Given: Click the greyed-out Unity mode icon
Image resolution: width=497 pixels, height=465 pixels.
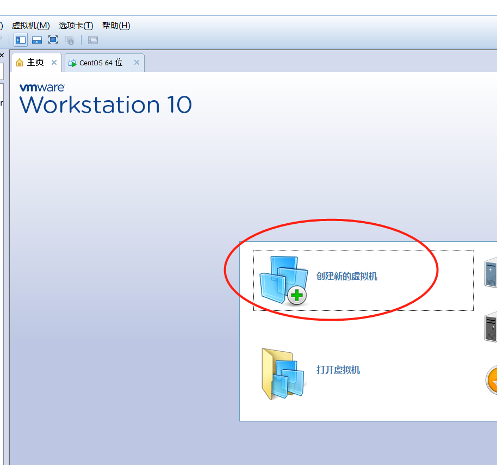Looking at the screenshot, I should click(70, 40).
